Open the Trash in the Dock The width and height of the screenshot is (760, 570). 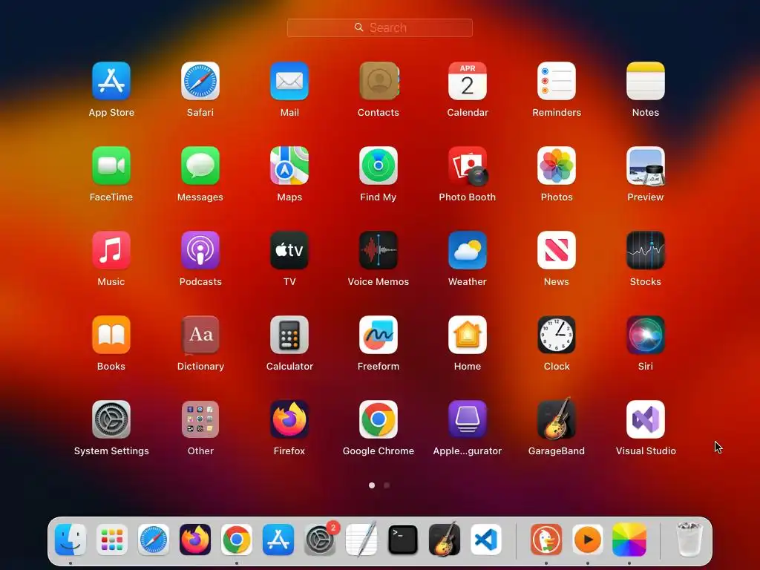(x=689, y=539)
